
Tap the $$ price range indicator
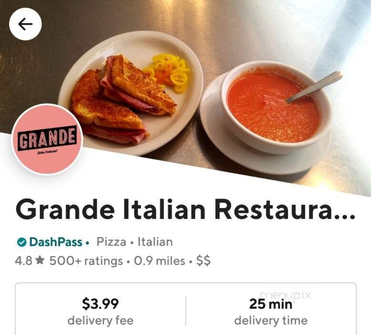[203, 261]
